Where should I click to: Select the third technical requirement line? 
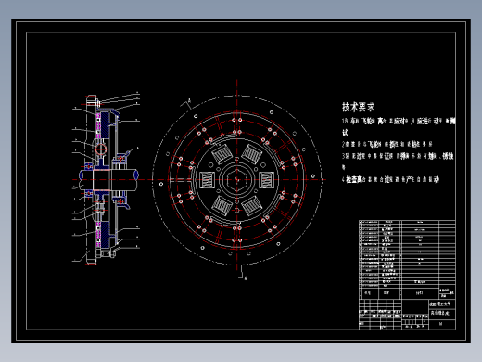pyautogui.click(x=398, y=156)
